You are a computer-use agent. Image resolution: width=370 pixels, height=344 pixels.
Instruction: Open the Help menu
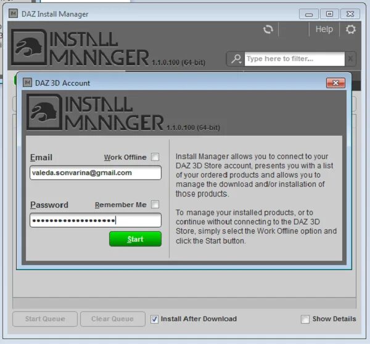click(324, 29)
